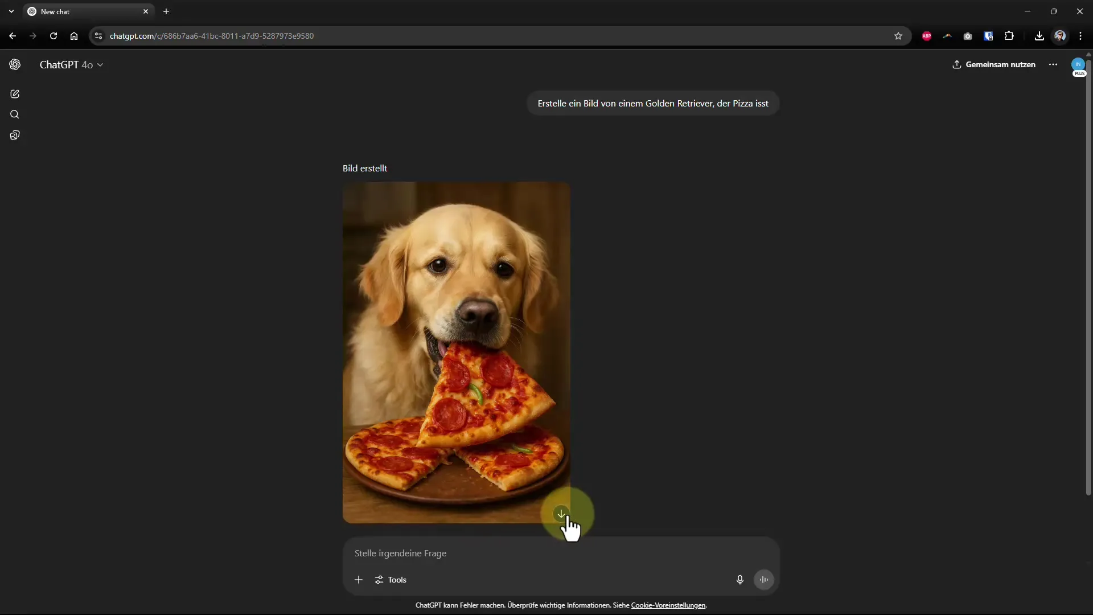
Task: Open the ABP adblock extension
Action: [x=927, y=36]
